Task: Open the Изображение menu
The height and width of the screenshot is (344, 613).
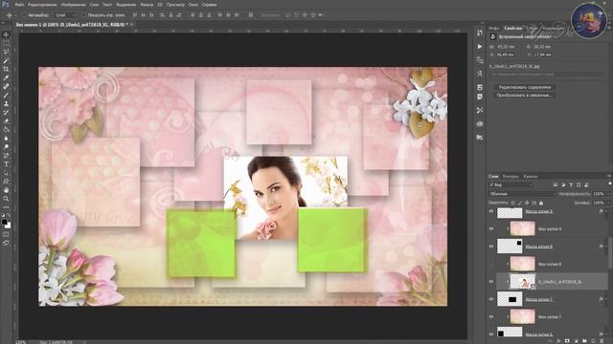Action: click(x=74, y=5)
